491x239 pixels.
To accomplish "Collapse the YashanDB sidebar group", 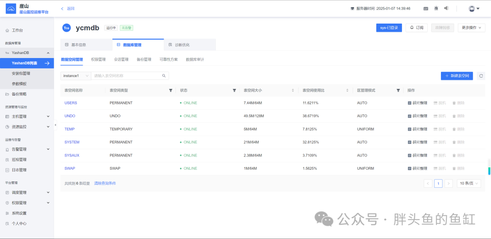I will pyautogui.click(x=48, y=53).
